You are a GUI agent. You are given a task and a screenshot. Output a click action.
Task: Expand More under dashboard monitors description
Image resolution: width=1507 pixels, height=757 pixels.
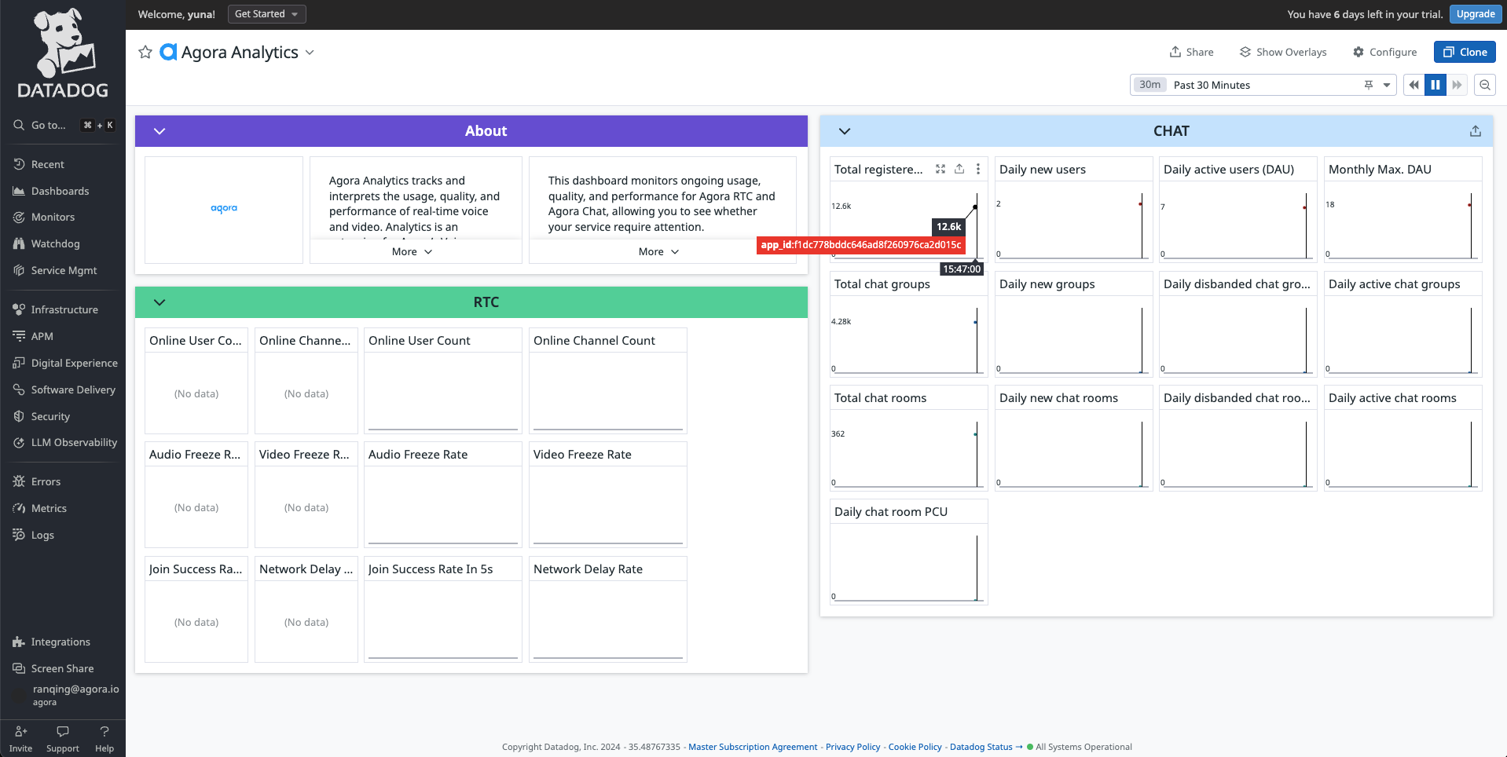click(x=659, y=251)
